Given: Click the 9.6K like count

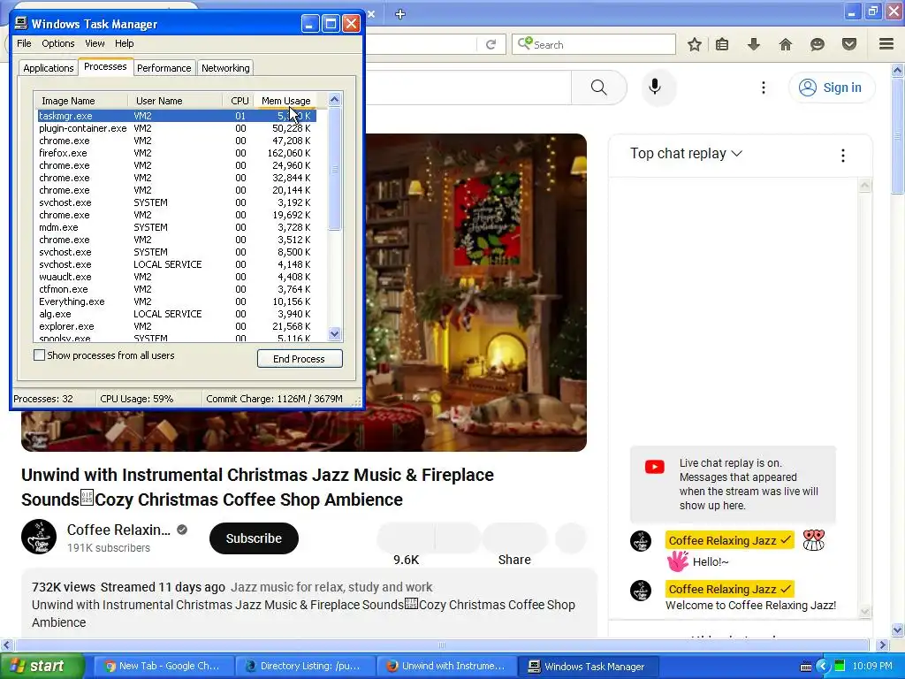Looking at the screenshot, I should point(407,560).
